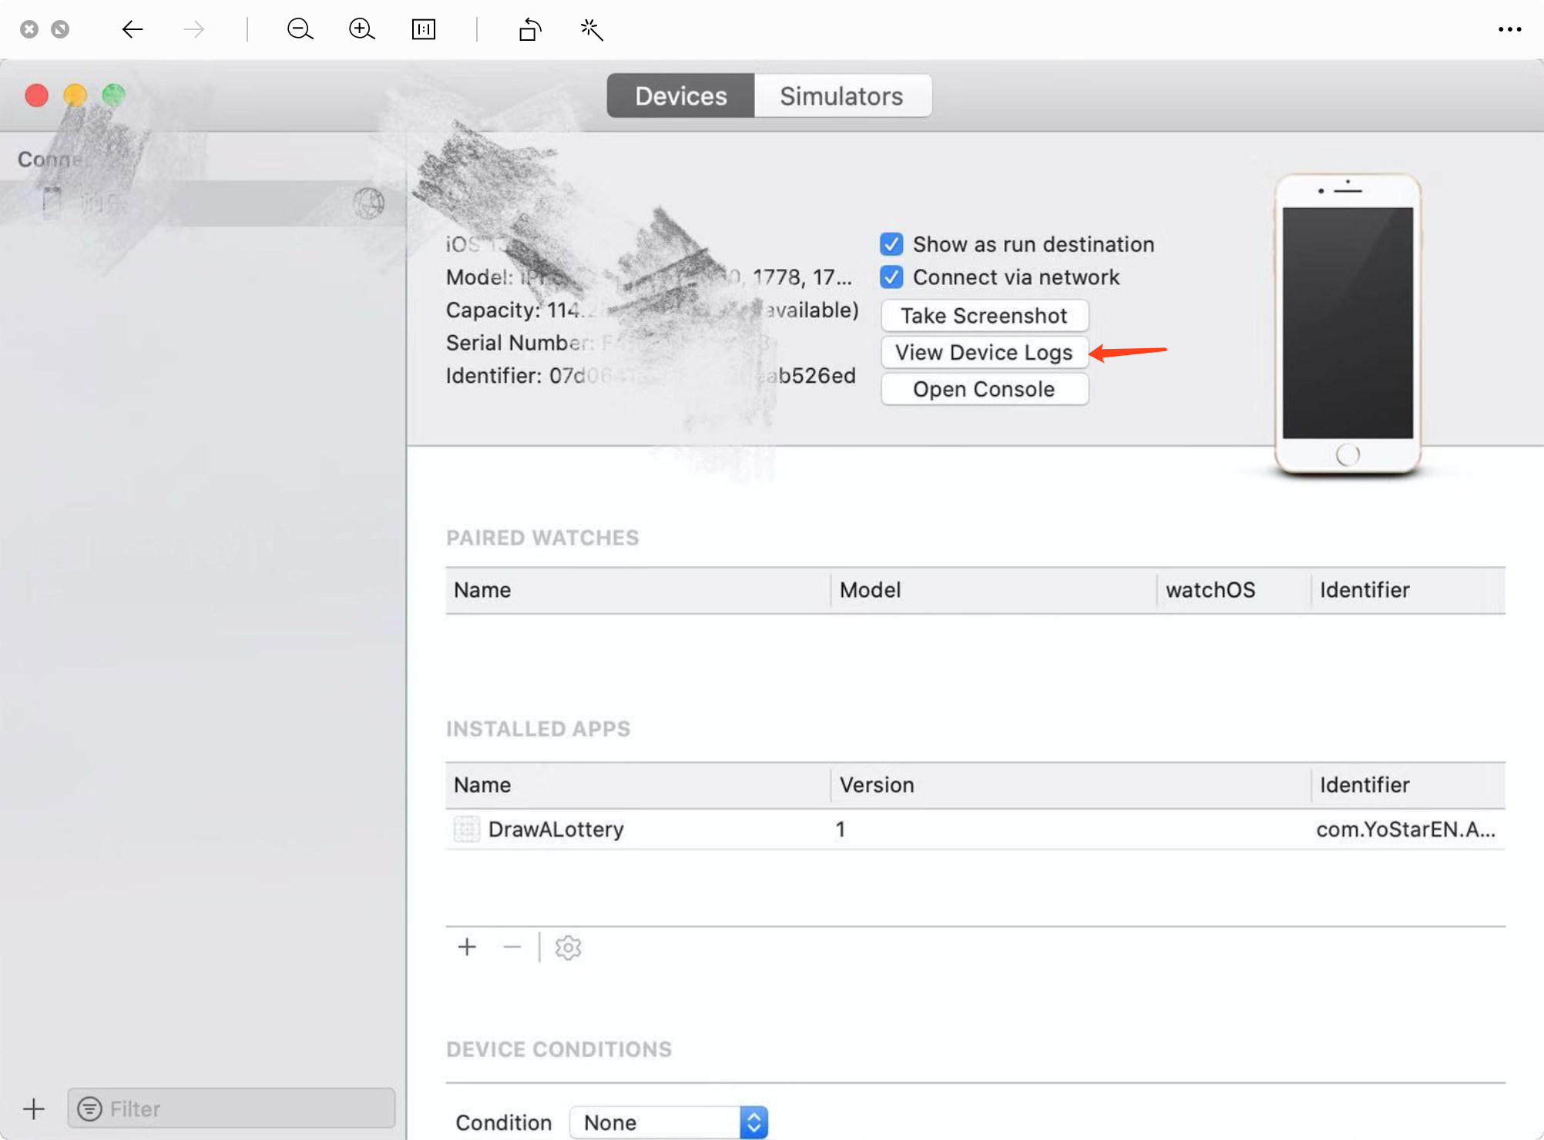Click the Open Console button
Viewport: 1544px width, 1140px height.
pos(984,389)
